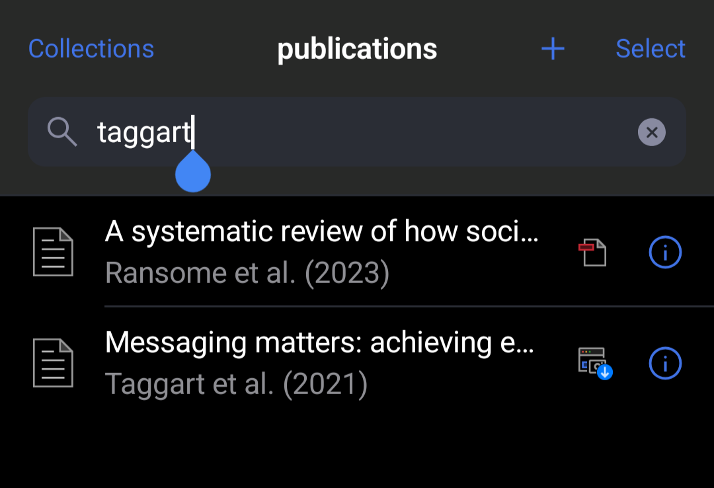This screenshot has height=488, width=714.
Task: Click the blue download arrow badge
Action: point(605,372)
